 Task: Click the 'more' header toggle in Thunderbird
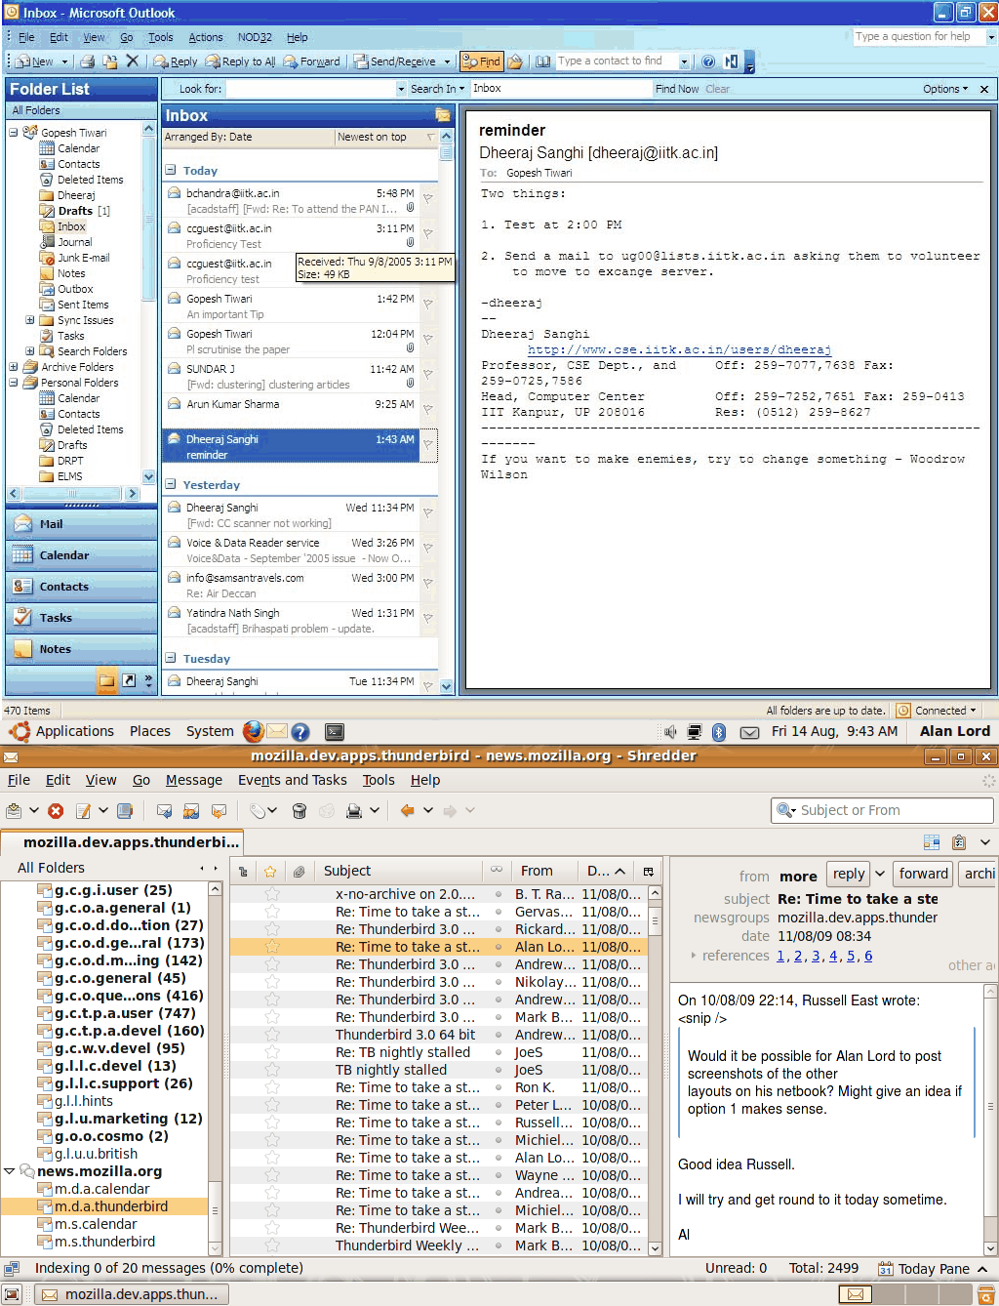tap(798, 877)
